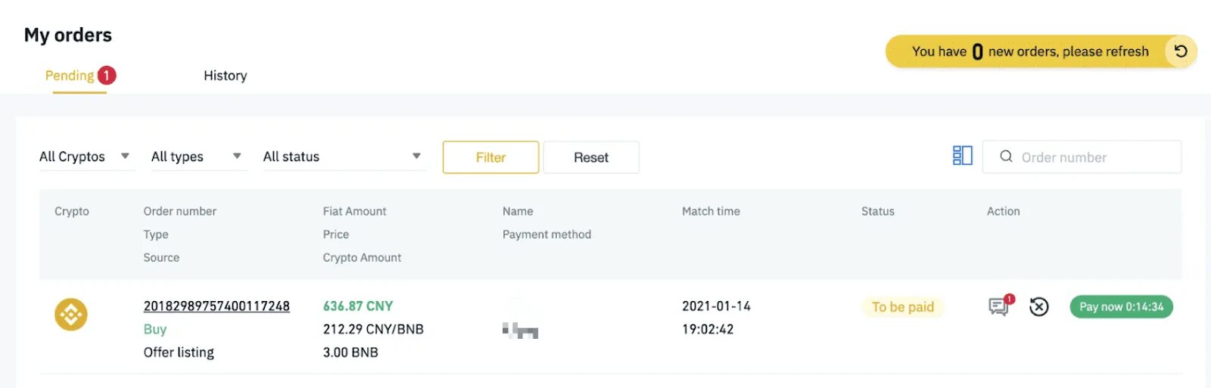
Task: Click the blurred payment method icon
Action: 520,330
